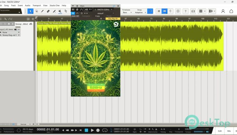Click the plugin settings gear icon
The width and height of the screenshot is (237, 135).
pyautogui.click(x=101, y=19)
